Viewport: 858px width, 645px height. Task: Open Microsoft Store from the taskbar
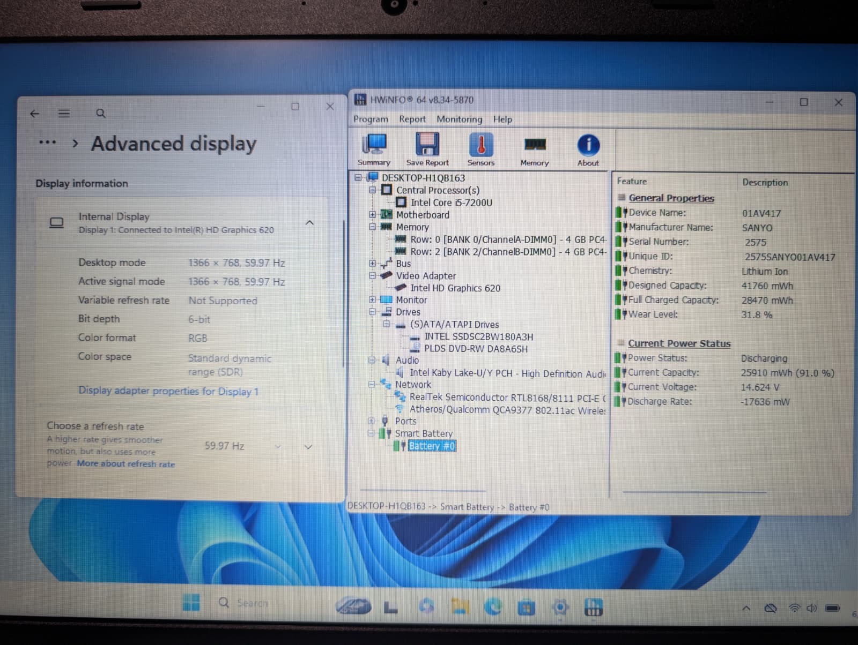pos(527,607)
